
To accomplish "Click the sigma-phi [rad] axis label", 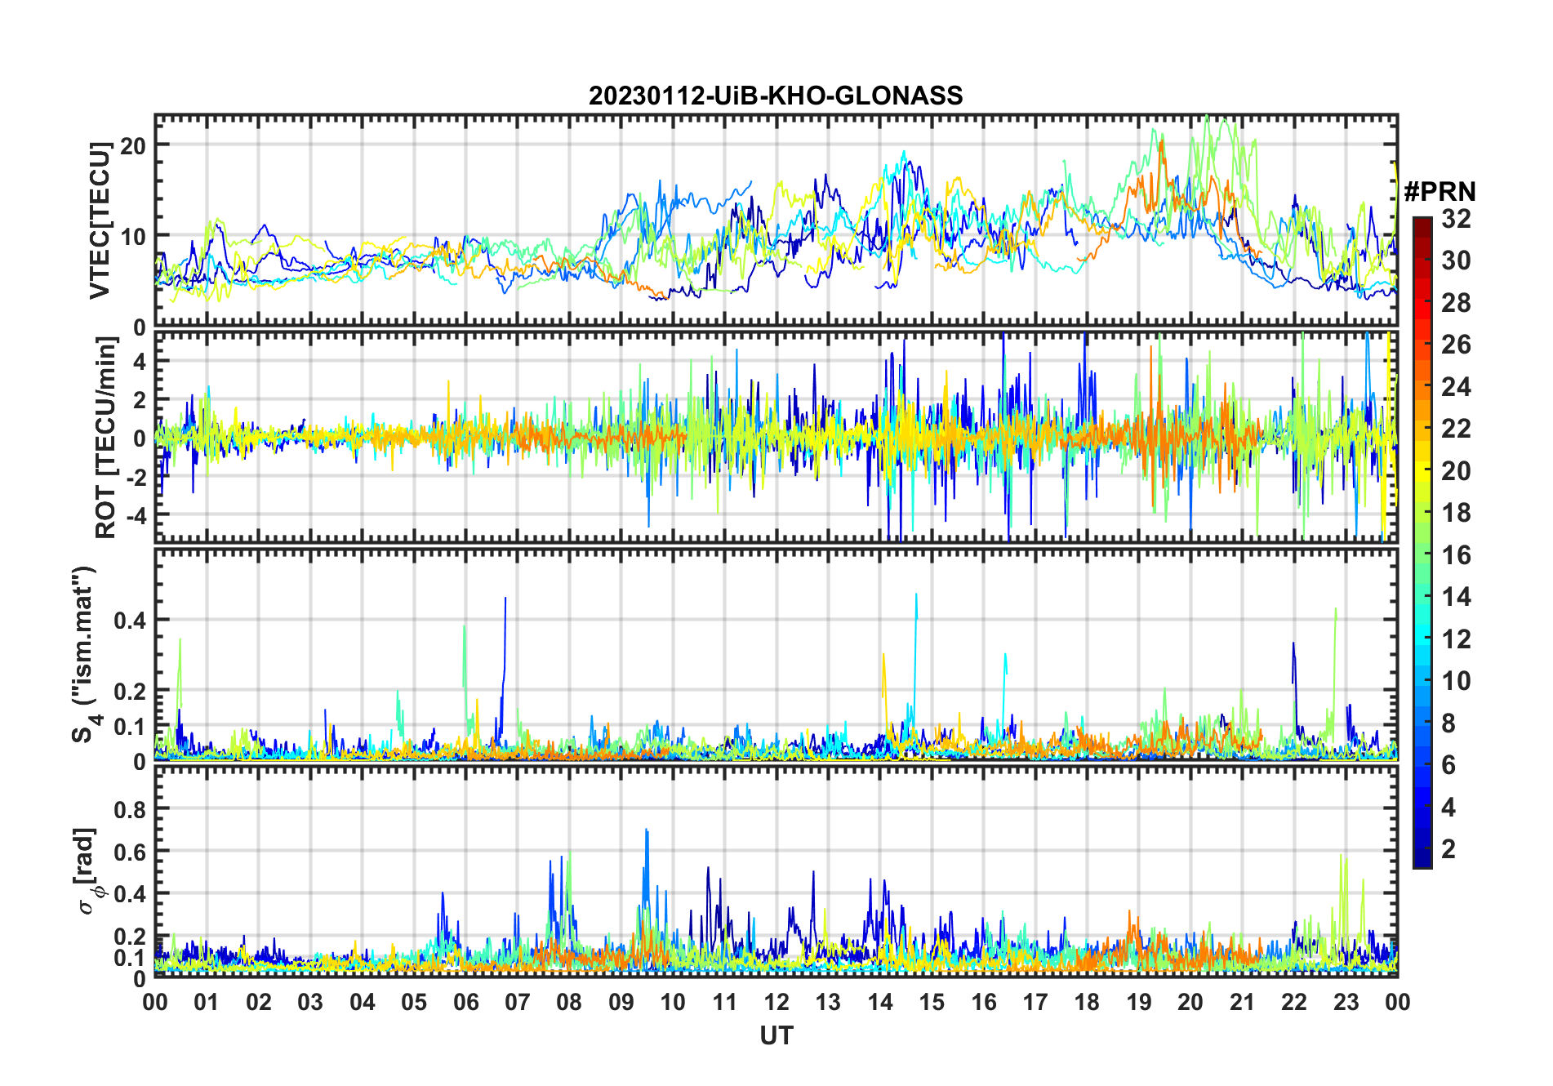I will point(87,870).
